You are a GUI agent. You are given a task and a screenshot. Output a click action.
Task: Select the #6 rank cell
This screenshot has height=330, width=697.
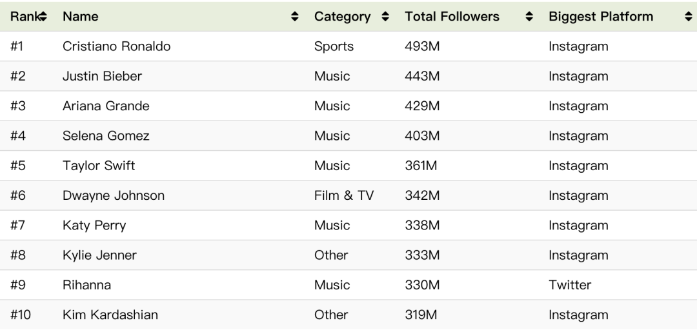[18, 195]
